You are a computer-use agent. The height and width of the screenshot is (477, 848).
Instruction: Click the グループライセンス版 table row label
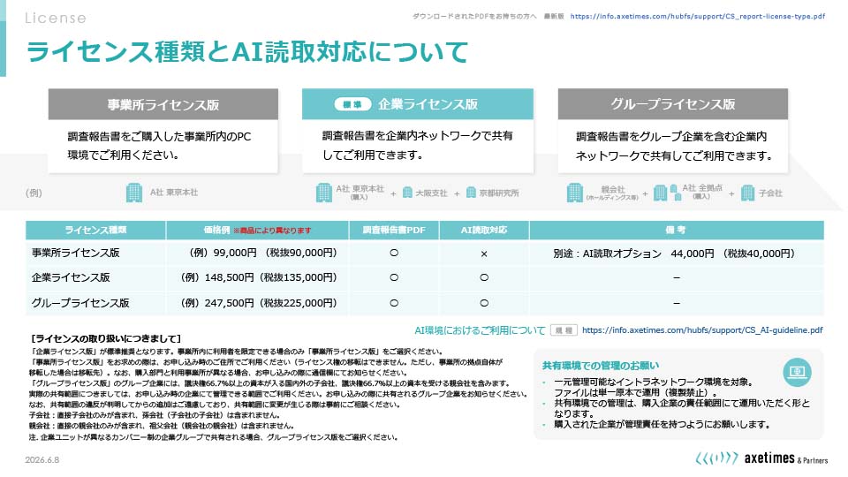(80, 303)
